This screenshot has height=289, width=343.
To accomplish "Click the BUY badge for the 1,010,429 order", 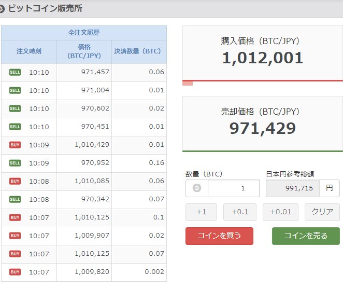I will pyautogui.click(x=15, y=145).
